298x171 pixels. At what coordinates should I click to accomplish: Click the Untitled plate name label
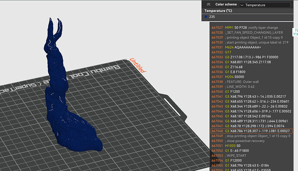(138, 65)
